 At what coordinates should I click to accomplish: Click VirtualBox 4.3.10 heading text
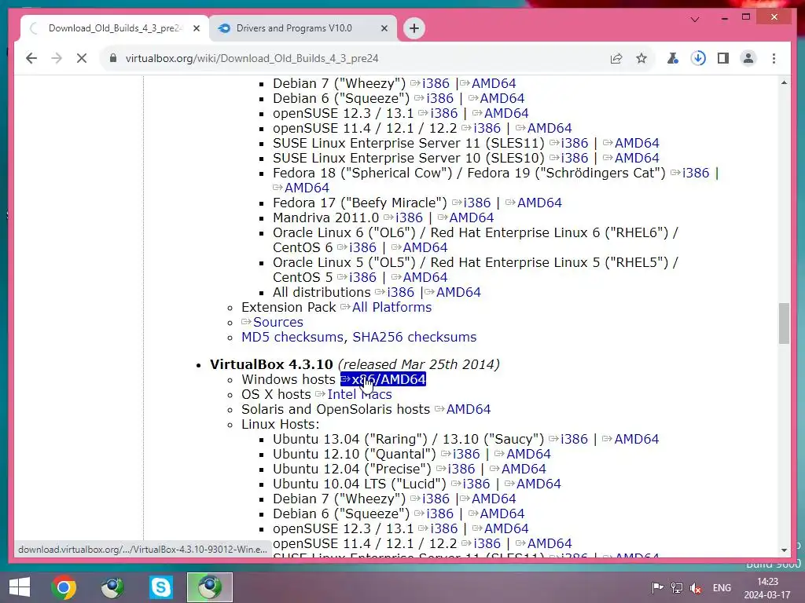click(271, 364)
